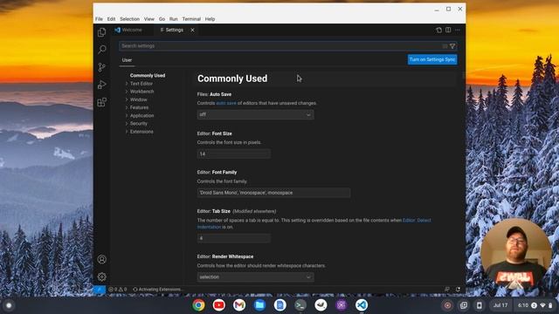Open the Search view in activity bar
The height and width of the screenshot is (314, 559).
(x=101, y=49)
